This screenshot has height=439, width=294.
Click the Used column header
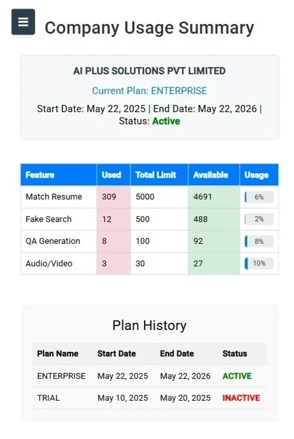(x=111, y=175)
